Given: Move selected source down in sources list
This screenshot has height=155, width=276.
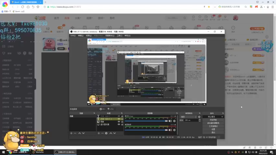Looking at the screenshot, I should tap(115, 133).
